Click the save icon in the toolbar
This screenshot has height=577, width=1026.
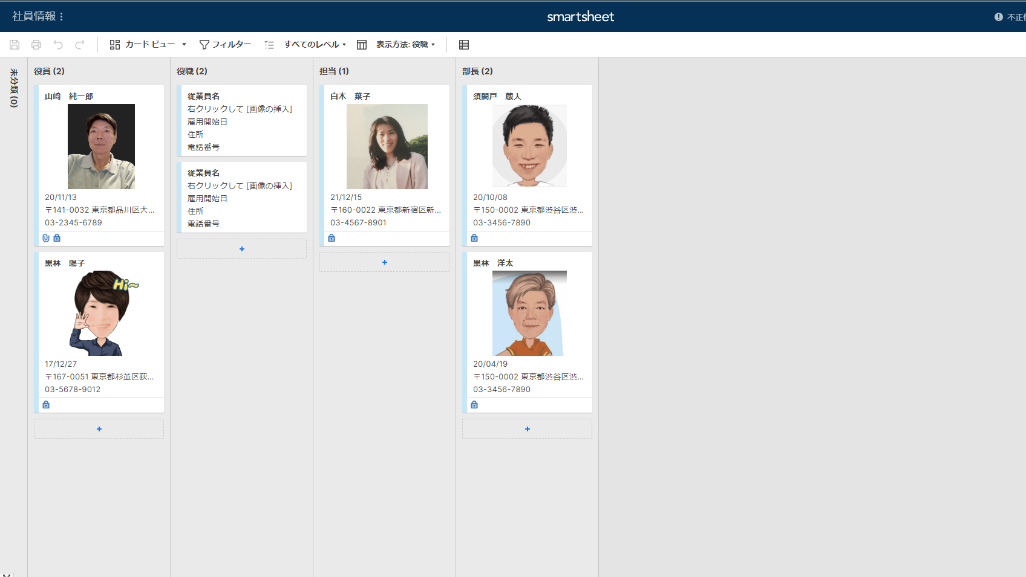coord(15,44)
